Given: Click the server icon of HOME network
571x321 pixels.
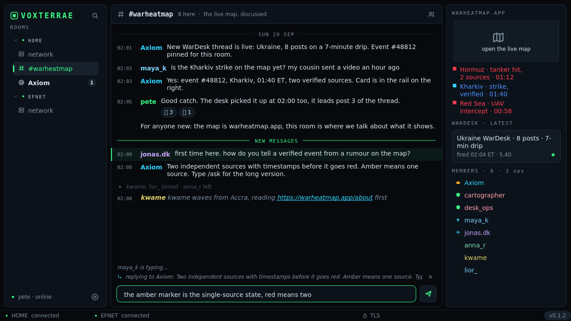Looking at the screenshot, I should [x=21, y=54].
